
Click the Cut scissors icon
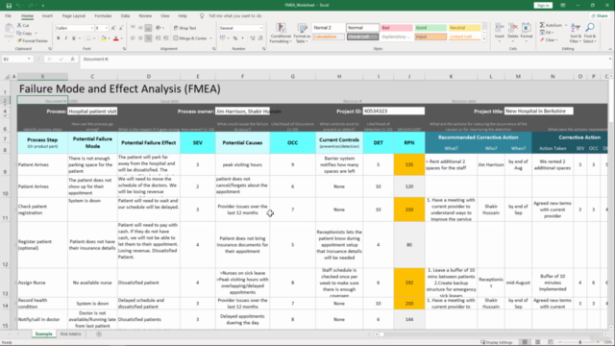point(19,26)
